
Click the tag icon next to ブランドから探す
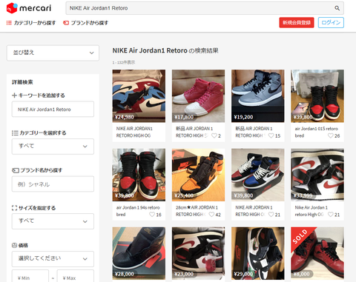[66, 23]
